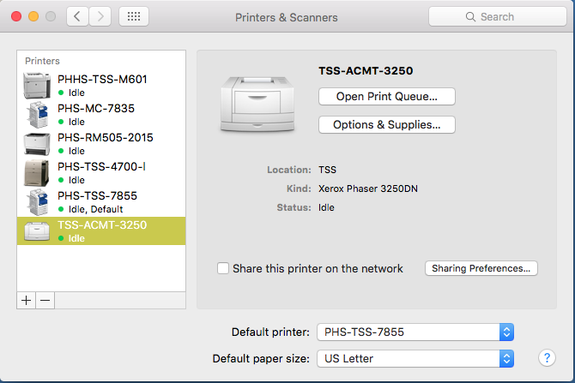
Task: Click the PHHS-TSS-M601 printer icon
Action: (39, 85)
